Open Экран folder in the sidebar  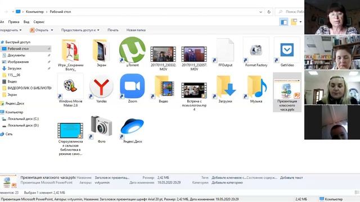(12, 95)
